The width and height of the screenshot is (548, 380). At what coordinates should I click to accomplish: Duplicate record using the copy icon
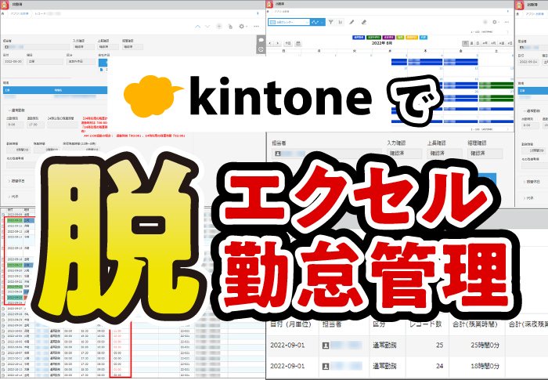point(230,27)
